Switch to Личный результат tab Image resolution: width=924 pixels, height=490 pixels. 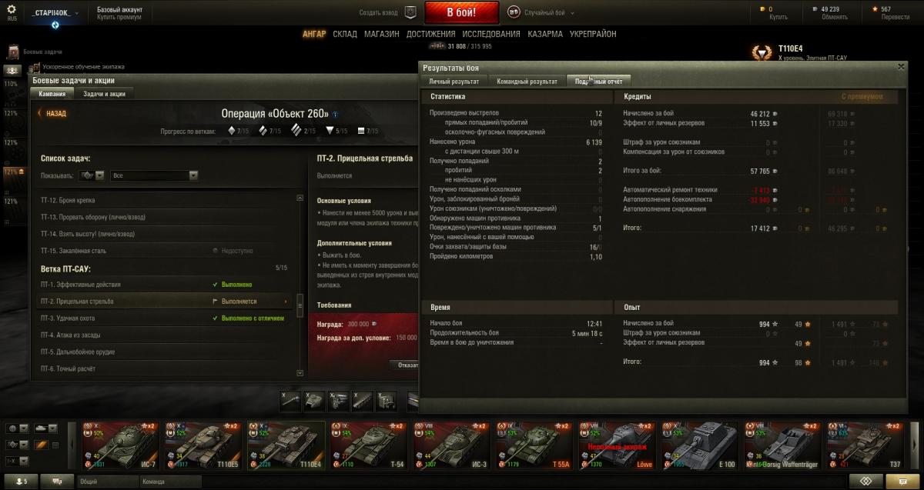click(454, 81)
